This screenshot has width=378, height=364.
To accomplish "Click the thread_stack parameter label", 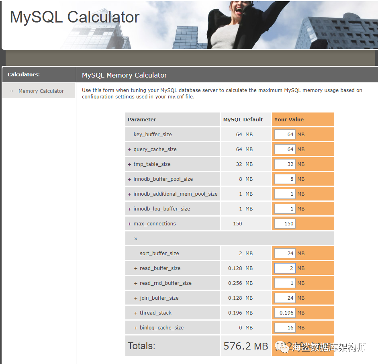I will pos(155,313).
